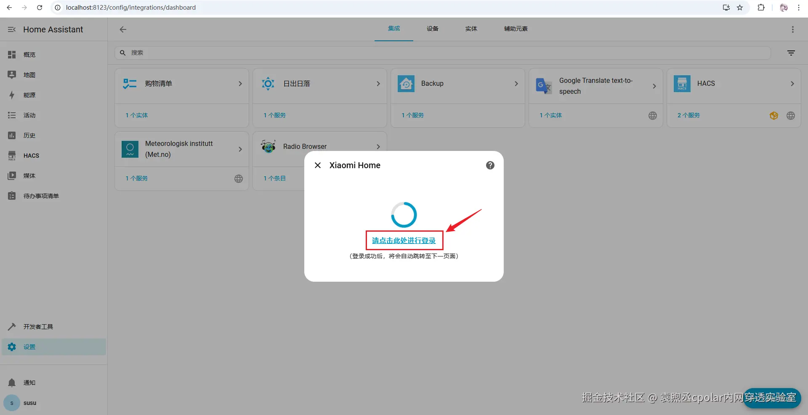Open the 地图 map page

pos(53,75)
